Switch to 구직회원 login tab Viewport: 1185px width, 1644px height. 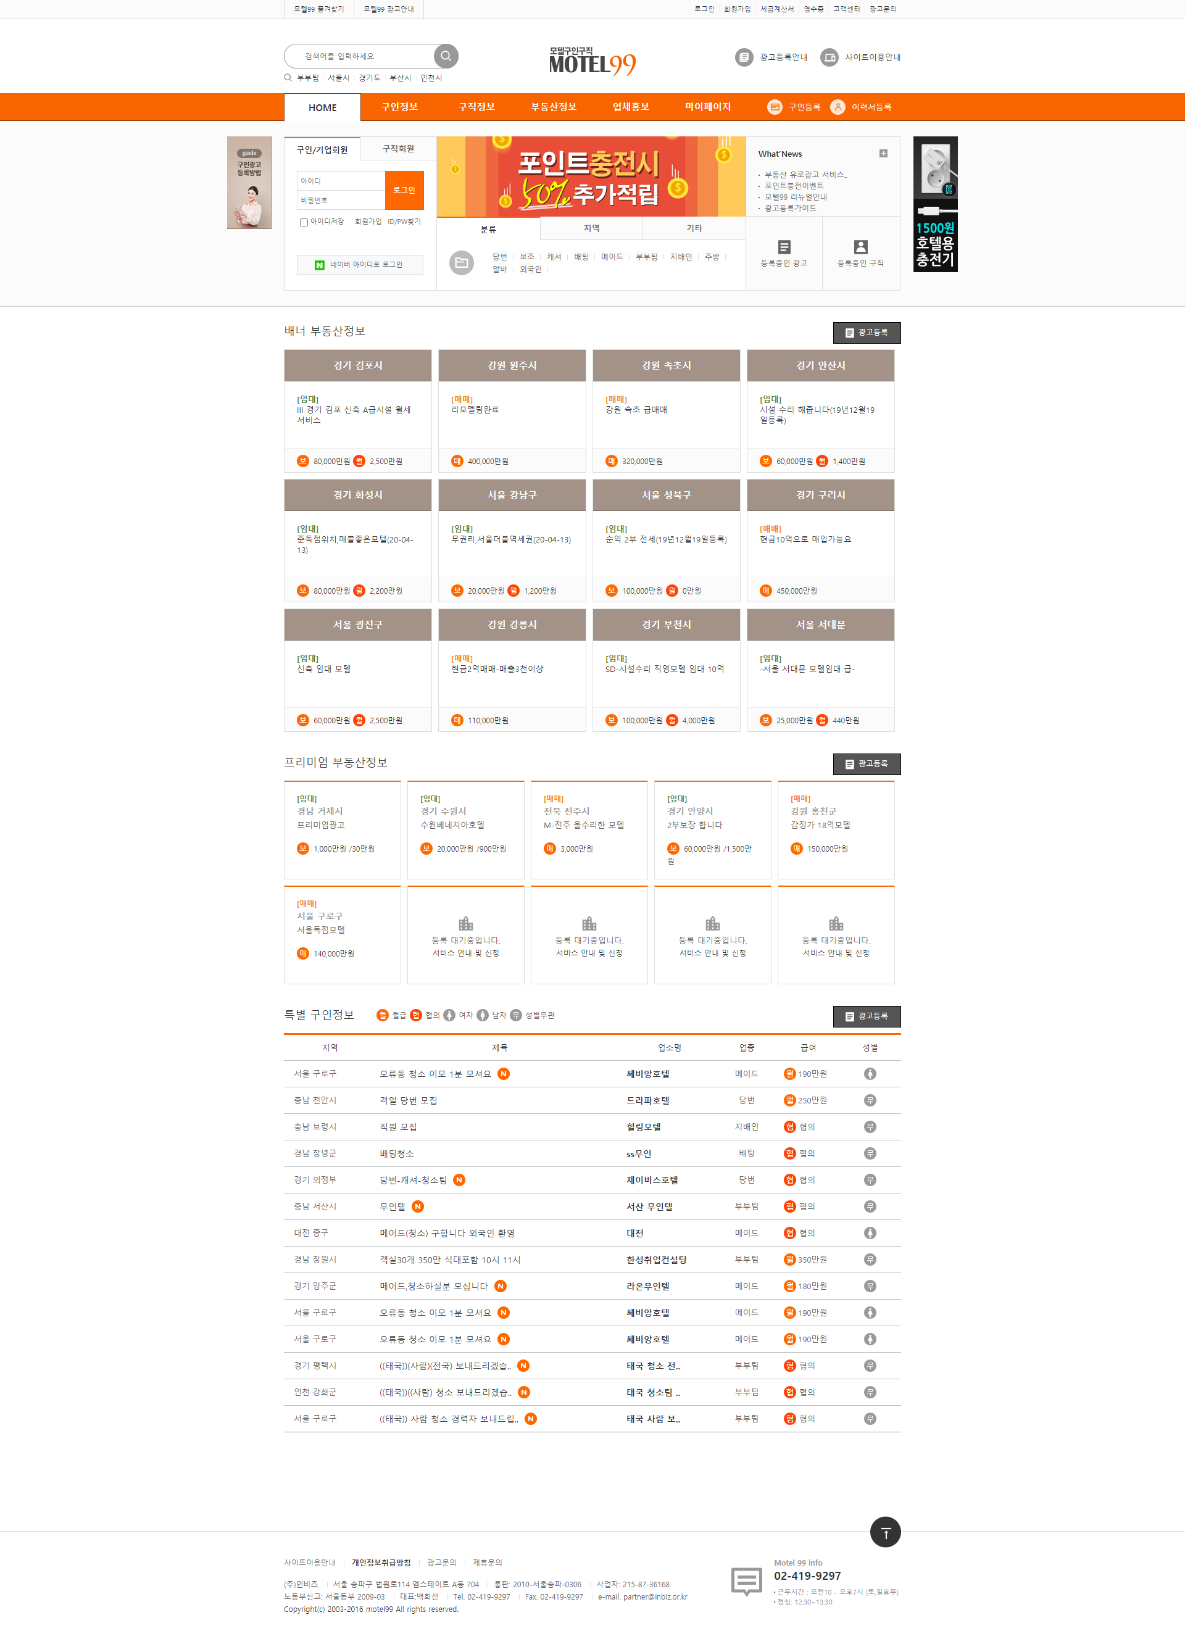point(398,149)
